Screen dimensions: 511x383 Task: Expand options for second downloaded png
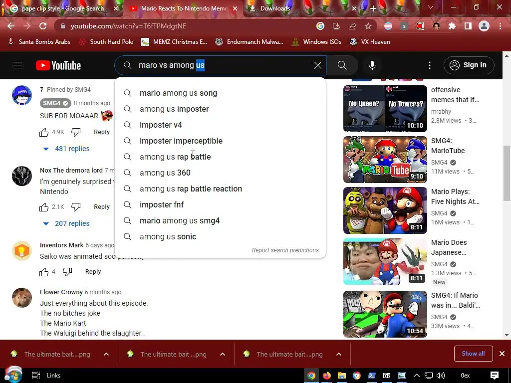[x=222, y=355]
